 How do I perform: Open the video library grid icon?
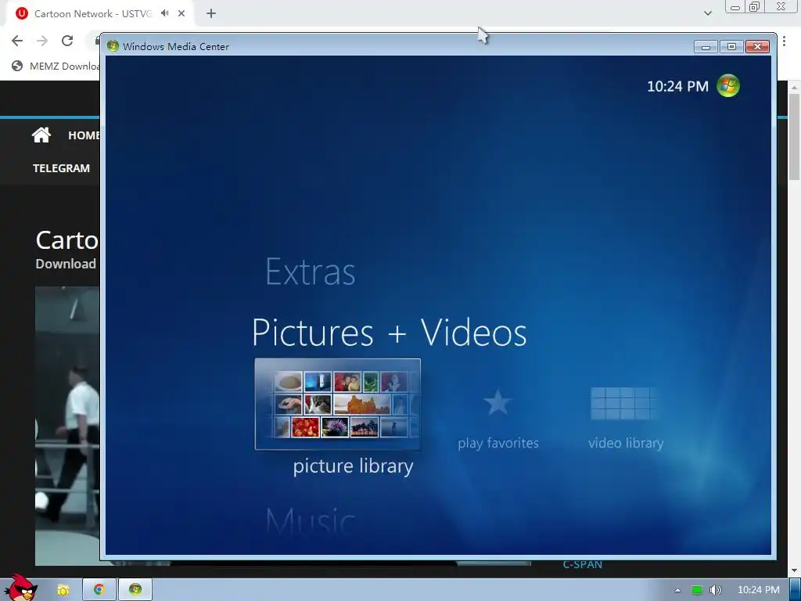(623, 403)
